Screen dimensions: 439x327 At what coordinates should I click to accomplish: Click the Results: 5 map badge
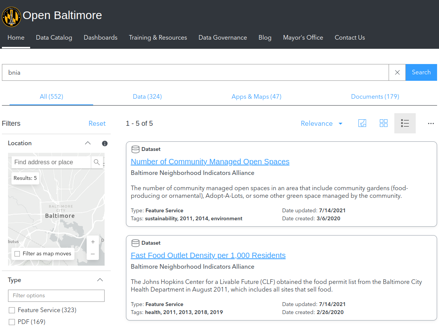[x=25, y=178]
